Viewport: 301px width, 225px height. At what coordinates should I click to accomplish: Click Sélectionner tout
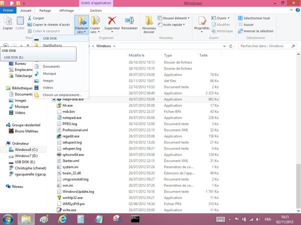(254, 18)
